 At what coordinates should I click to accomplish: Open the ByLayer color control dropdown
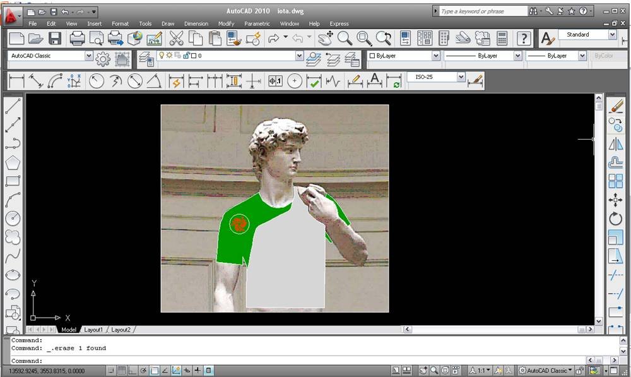pos(436,56)
